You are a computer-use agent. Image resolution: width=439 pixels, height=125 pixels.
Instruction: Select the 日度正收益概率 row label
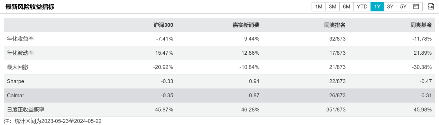pos(26,110)
